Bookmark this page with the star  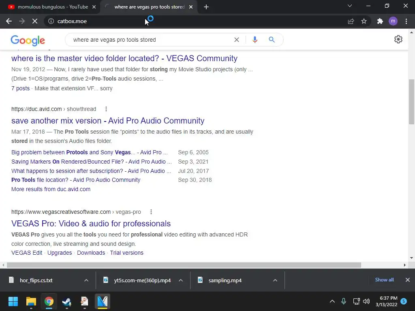point(364,21)
